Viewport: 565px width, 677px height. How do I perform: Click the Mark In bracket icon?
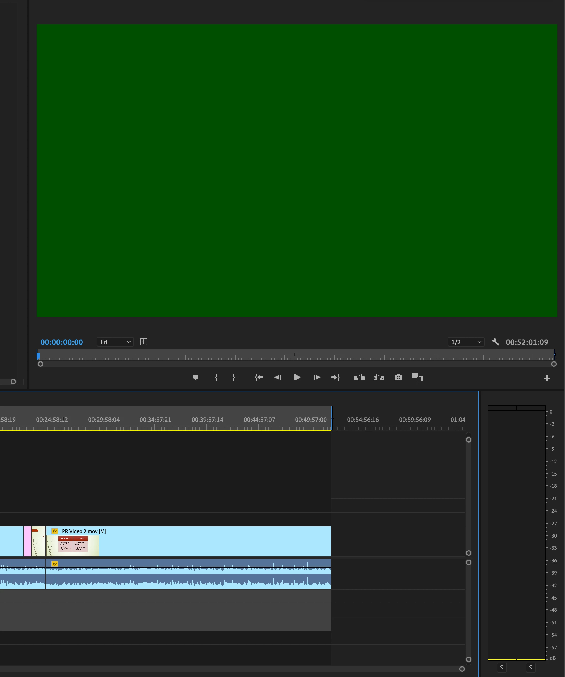pyautogui.click(x=216, y=377)
